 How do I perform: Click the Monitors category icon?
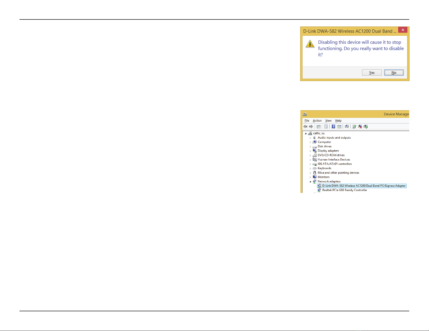315,177
